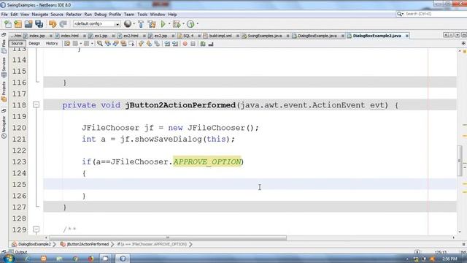Image resolution: width=467 pixels, height=263 pixels.
Task: Open the Edit menu
Action: tap(14, 15)
